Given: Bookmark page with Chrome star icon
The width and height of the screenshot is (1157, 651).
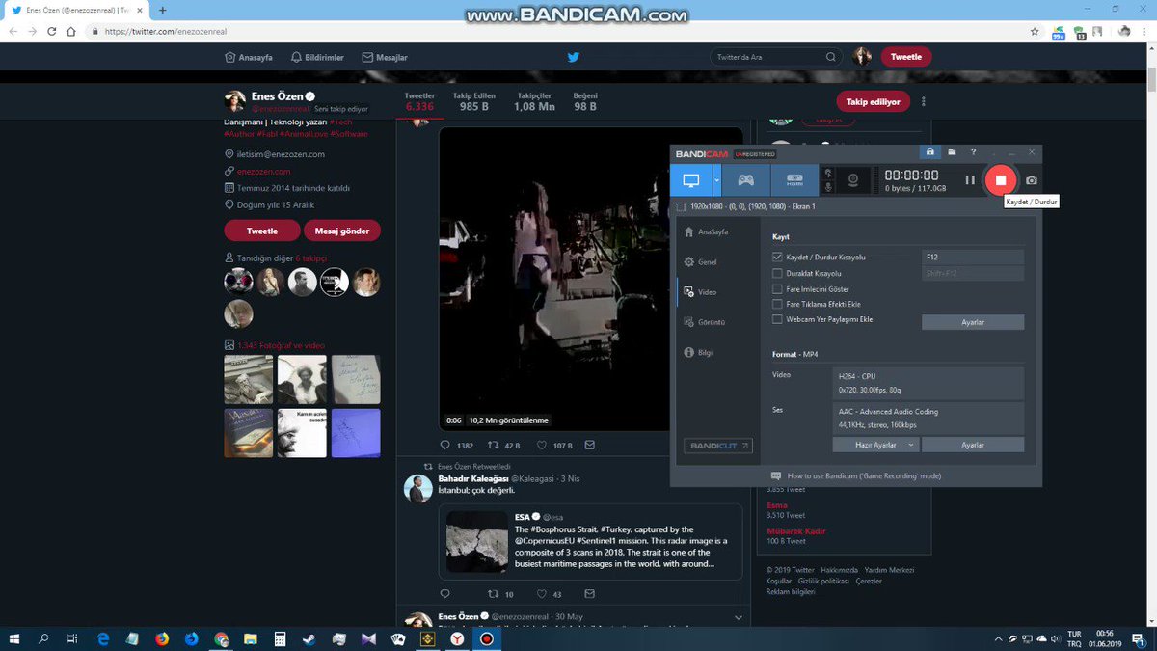Looking at the screenshot, I should pyautogui.click(x=1035, y=31).
